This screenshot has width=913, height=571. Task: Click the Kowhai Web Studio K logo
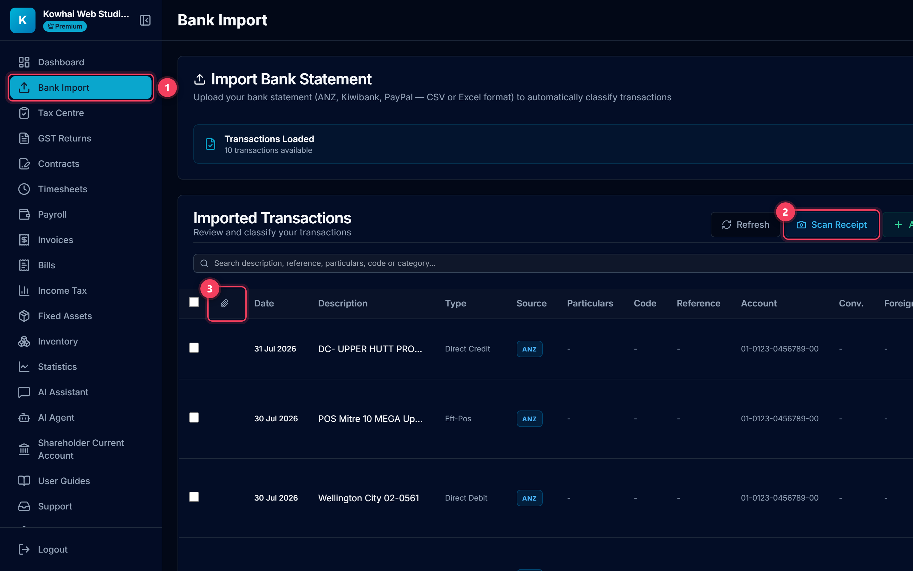pyautogui.click(x=23, y=20)
